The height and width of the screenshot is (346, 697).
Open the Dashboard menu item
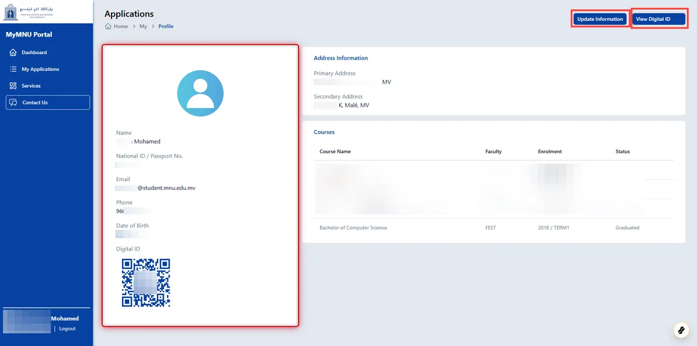pyautogui.click(x=34, y=53)
